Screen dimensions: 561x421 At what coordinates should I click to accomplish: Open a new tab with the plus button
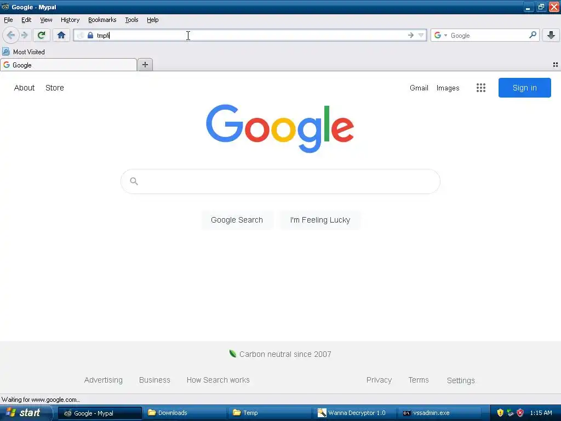[x=145, y=65]
